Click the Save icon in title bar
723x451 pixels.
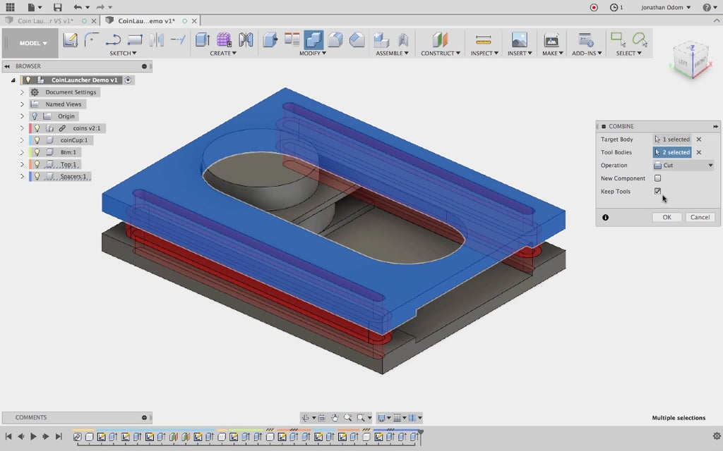[57, 7]
